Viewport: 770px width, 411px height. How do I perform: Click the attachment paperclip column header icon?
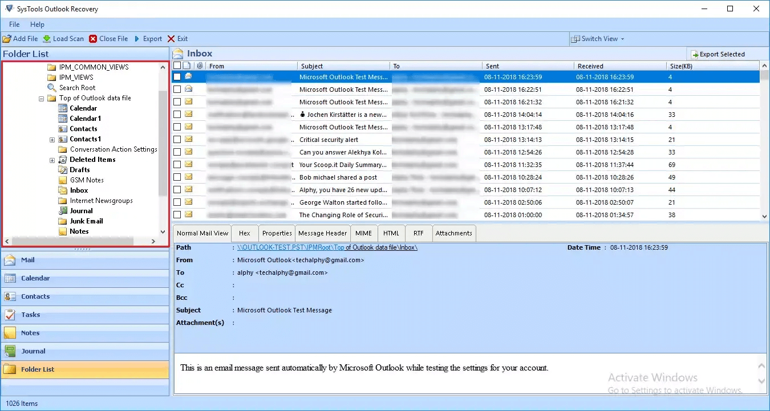pyautogui.click(x=200, y=66)
